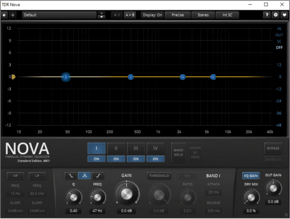Click the Threshold knob
This screenshot has height=219, width=290.
(x=159, y=194)
